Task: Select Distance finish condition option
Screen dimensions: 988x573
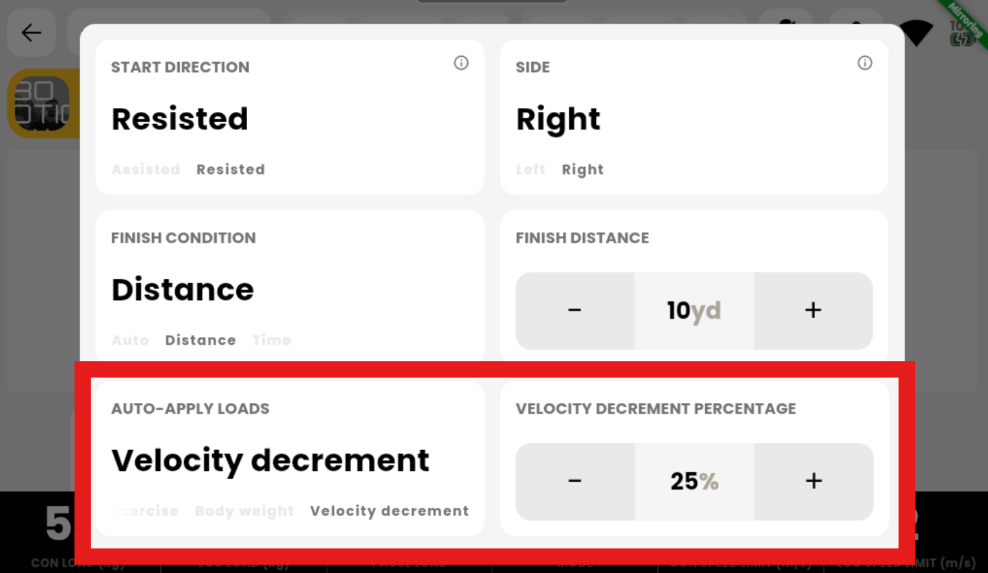Action: [x=201, y=340]
